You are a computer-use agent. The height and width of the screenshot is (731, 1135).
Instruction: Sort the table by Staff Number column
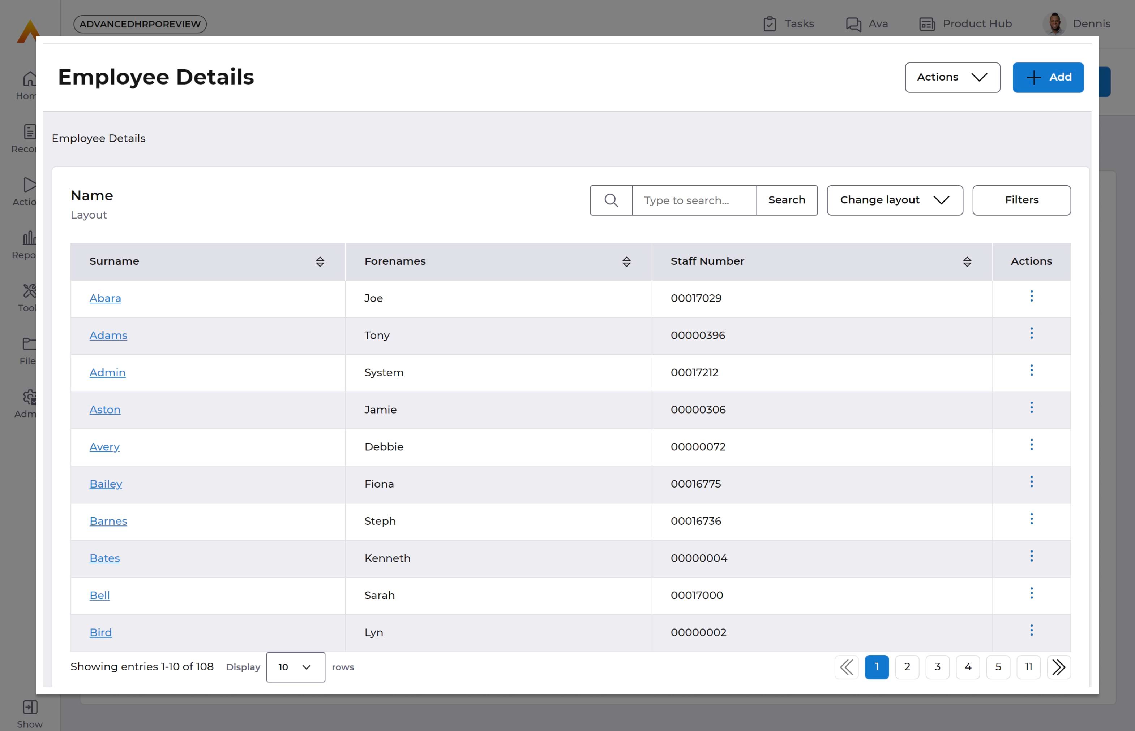point(967,261)
